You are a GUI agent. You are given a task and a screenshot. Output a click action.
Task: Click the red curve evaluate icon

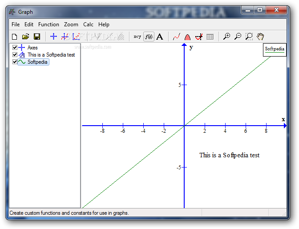click(176, 37)
